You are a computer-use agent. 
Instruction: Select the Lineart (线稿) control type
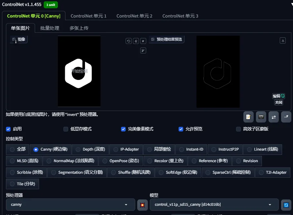(x=263, y=150)
